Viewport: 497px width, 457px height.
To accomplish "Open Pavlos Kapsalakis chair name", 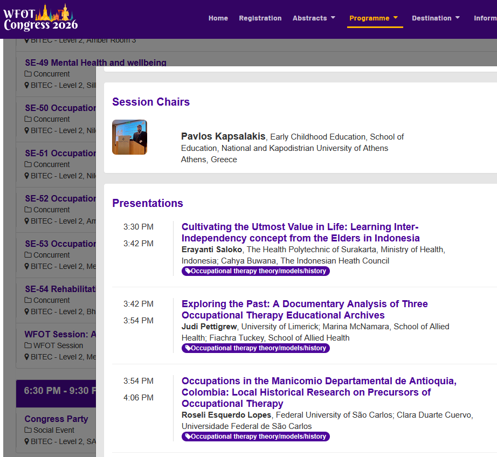I will pos(223,136).
